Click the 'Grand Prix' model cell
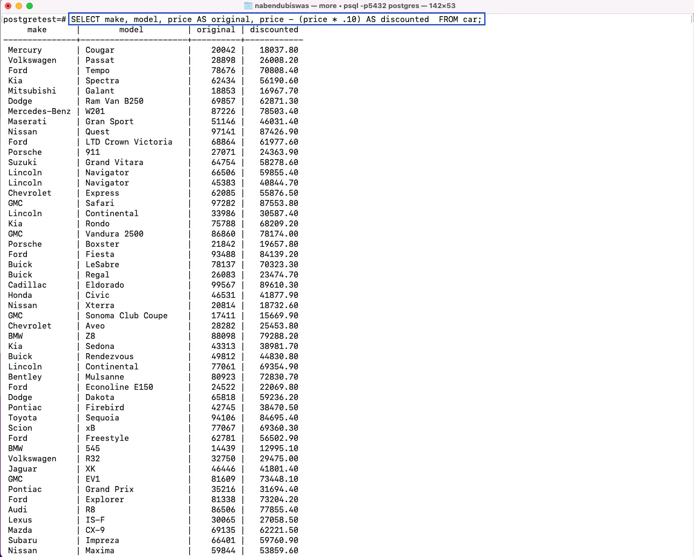Image resolution: width=694 pixels, height=557 pixels. click(x=110, y=489)
